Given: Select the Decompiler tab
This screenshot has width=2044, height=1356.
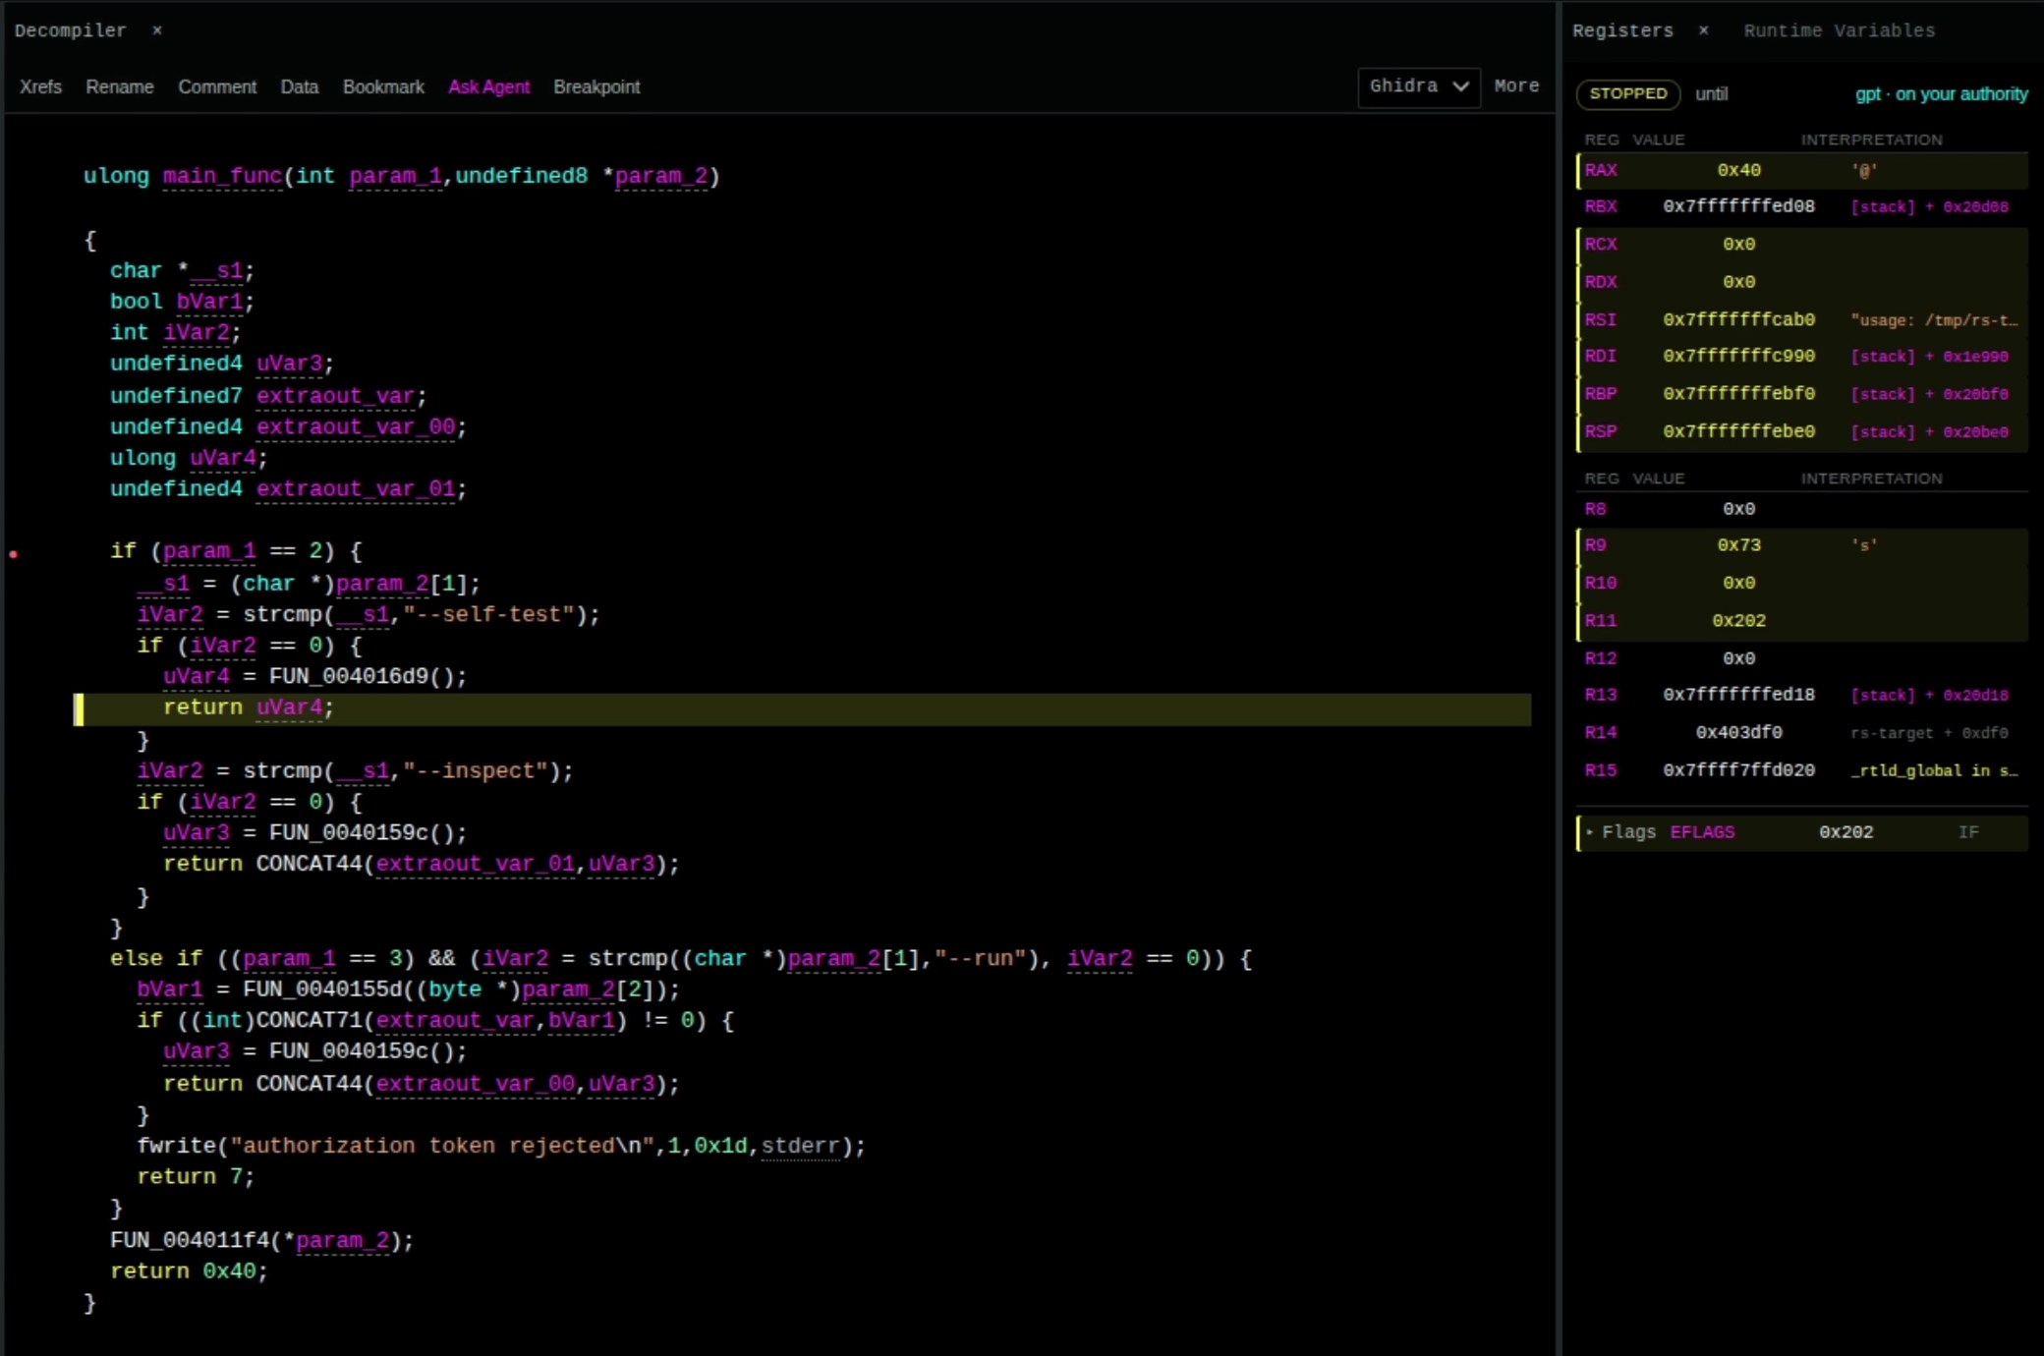Looking at the screenshot, I should pos(71,30).
